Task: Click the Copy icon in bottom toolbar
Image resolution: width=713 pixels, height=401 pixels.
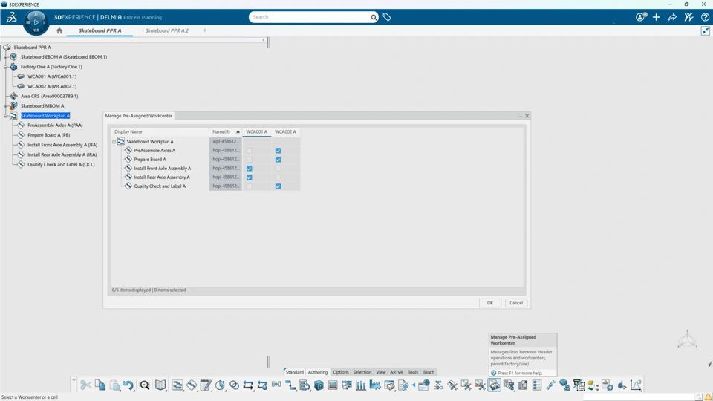Action: point(100,385)
